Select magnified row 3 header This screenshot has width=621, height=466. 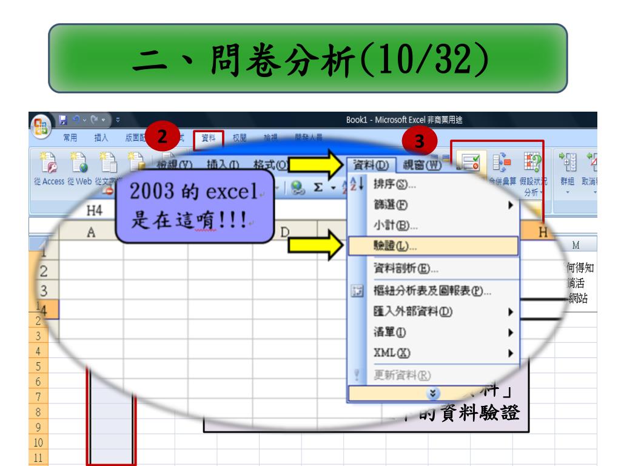click(44, 291)
